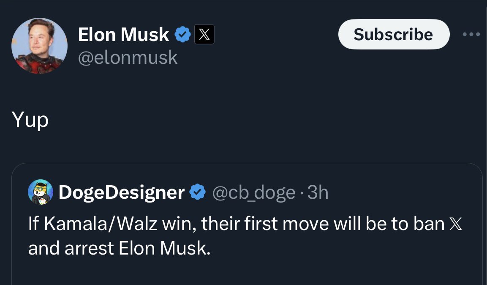Image resolution: width=487 pixels, height=285 pixels.
Task: Open the @cb_doge handle
Action: [x=254, y=193]
